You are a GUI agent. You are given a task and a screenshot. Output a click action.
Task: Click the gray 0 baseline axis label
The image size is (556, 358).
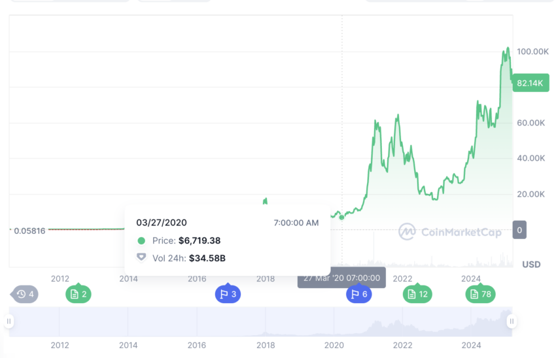[519, 230]
